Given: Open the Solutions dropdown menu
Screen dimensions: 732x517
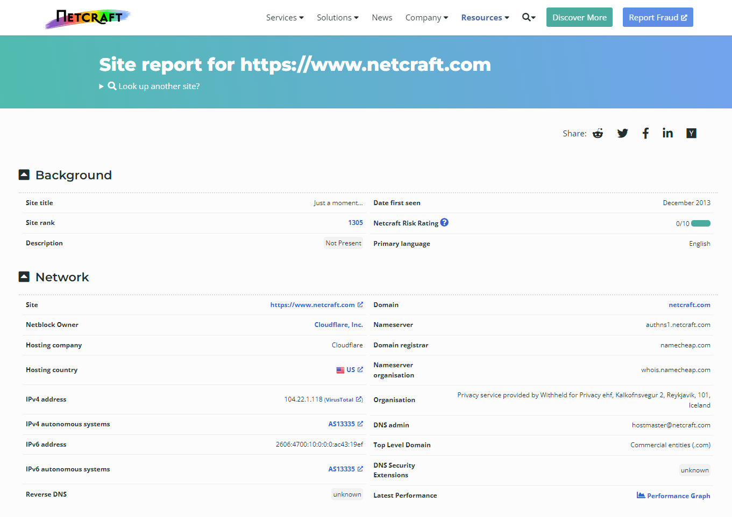Looking at the screenshot, I should pos(338,18).
